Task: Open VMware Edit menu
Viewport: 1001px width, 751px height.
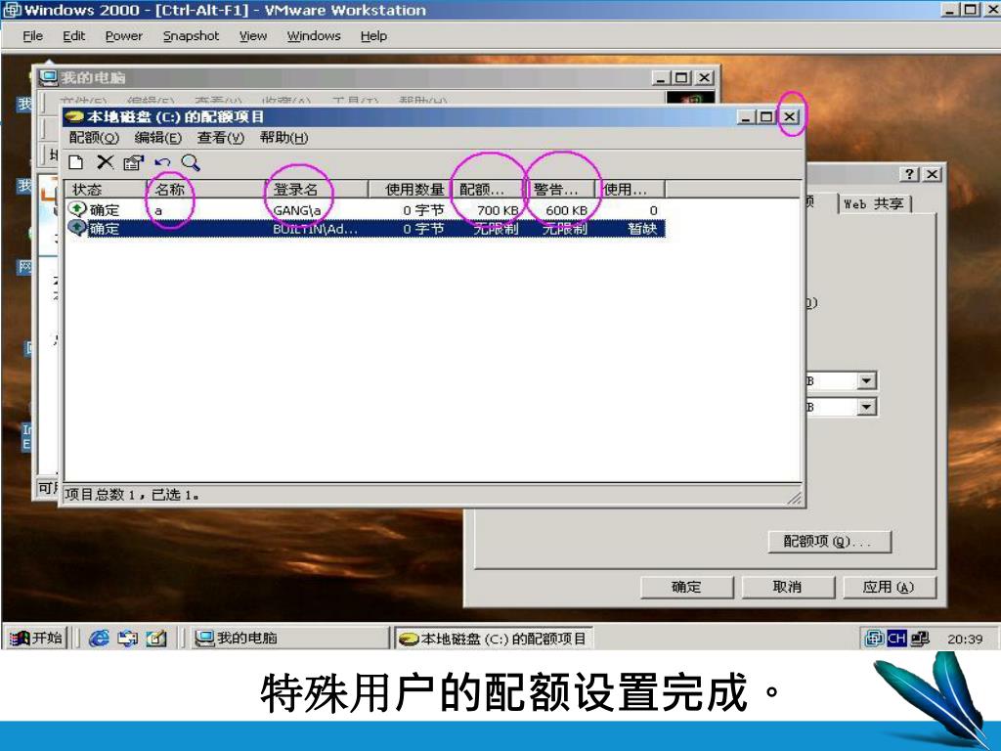Action: tap(73, 36)
